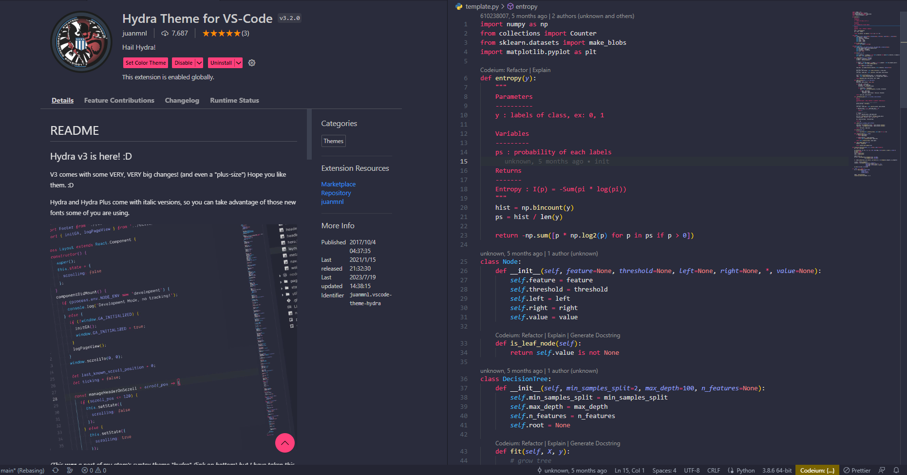Image resolution: width=907 pixels, height=475 pixels.
Task: Click the Uninstall button
Action: tap(221, 63)
